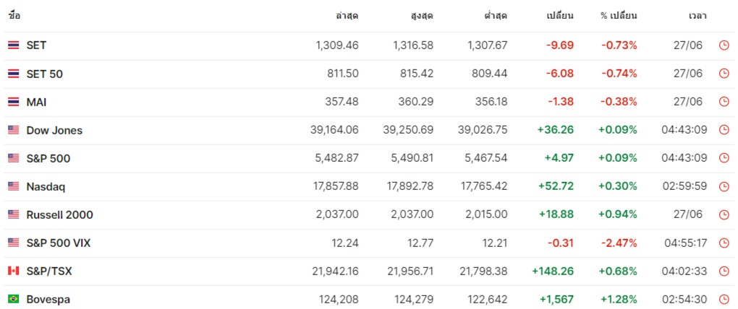Click the clock icon in S&P 500 VIX row
738x309 pixels.
pos(724,243)
